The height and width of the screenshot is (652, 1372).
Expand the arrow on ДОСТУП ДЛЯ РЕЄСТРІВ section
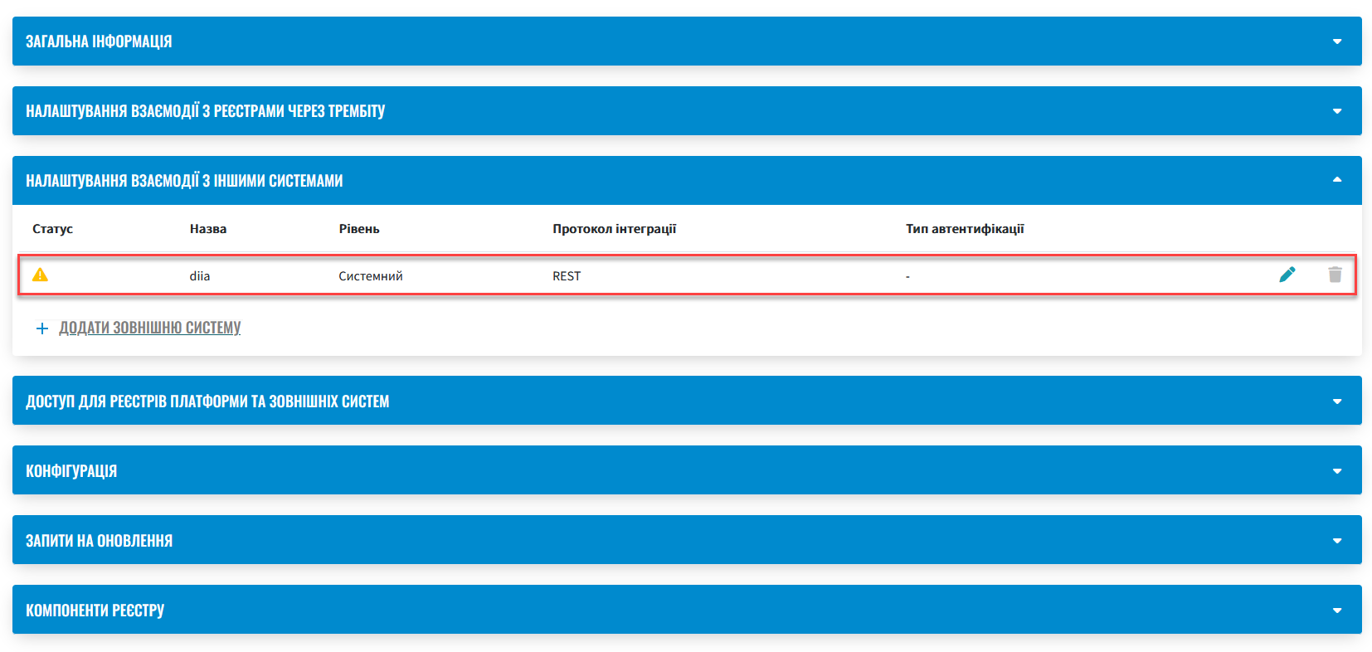1337,401
